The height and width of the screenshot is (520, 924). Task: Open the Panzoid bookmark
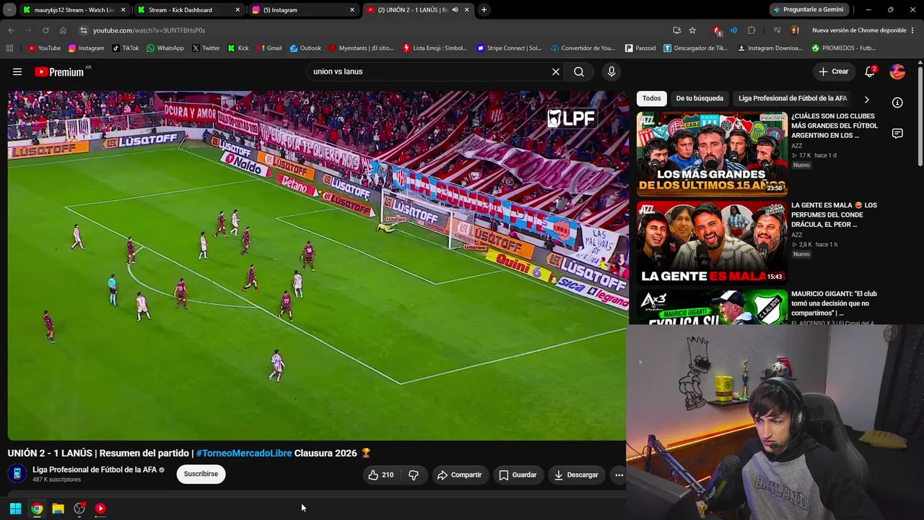coord(640,48)
